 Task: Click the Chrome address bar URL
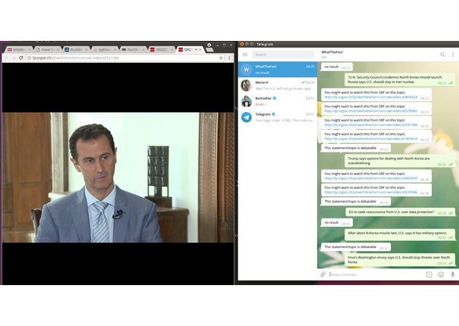tap(124, 58)
